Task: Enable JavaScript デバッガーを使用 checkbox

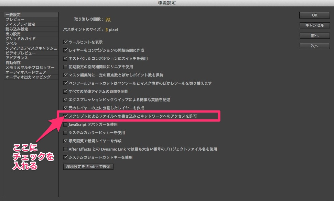Action: tap(65, 124)
